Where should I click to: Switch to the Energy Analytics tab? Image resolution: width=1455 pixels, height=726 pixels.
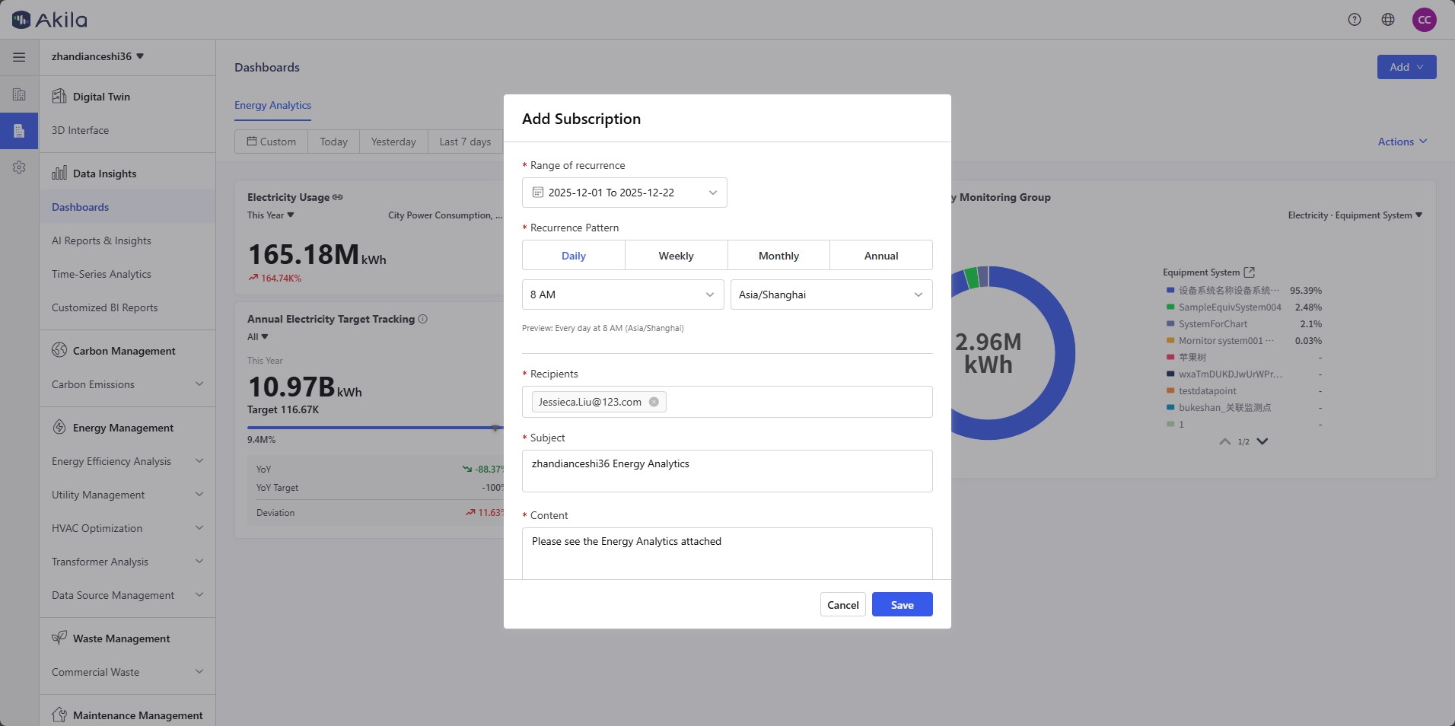click(272, 105)
